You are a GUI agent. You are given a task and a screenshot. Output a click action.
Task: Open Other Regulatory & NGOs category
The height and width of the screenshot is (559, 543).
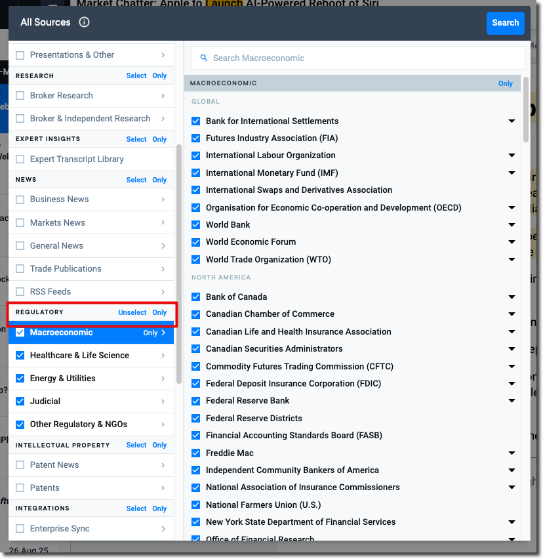(79, 424)
